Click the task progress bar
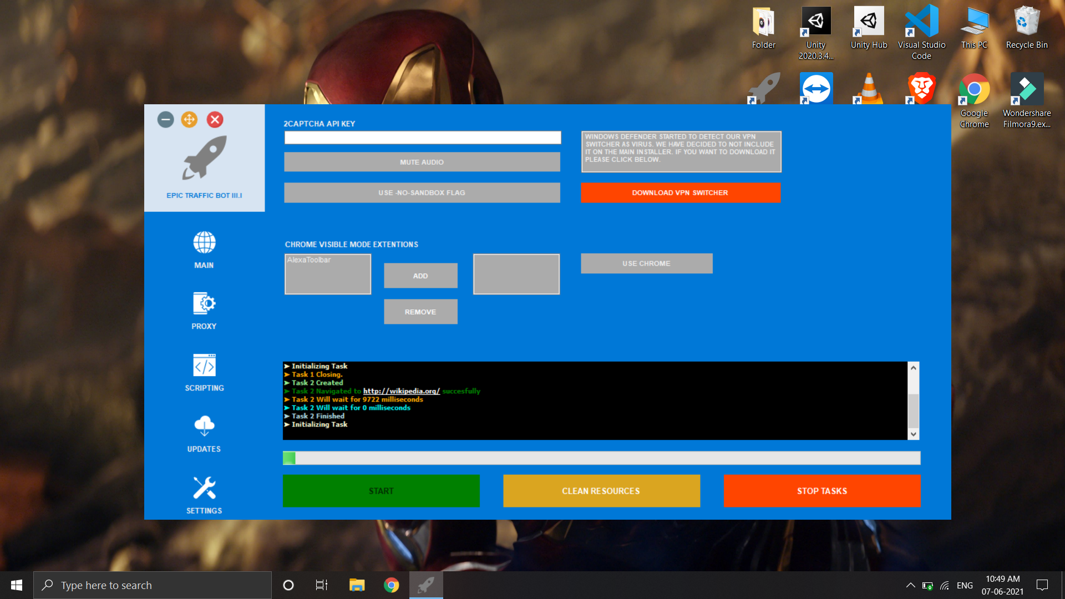The height and width of the screenshot is (599, 1065). pyautogui.click(x=601, y=458)
